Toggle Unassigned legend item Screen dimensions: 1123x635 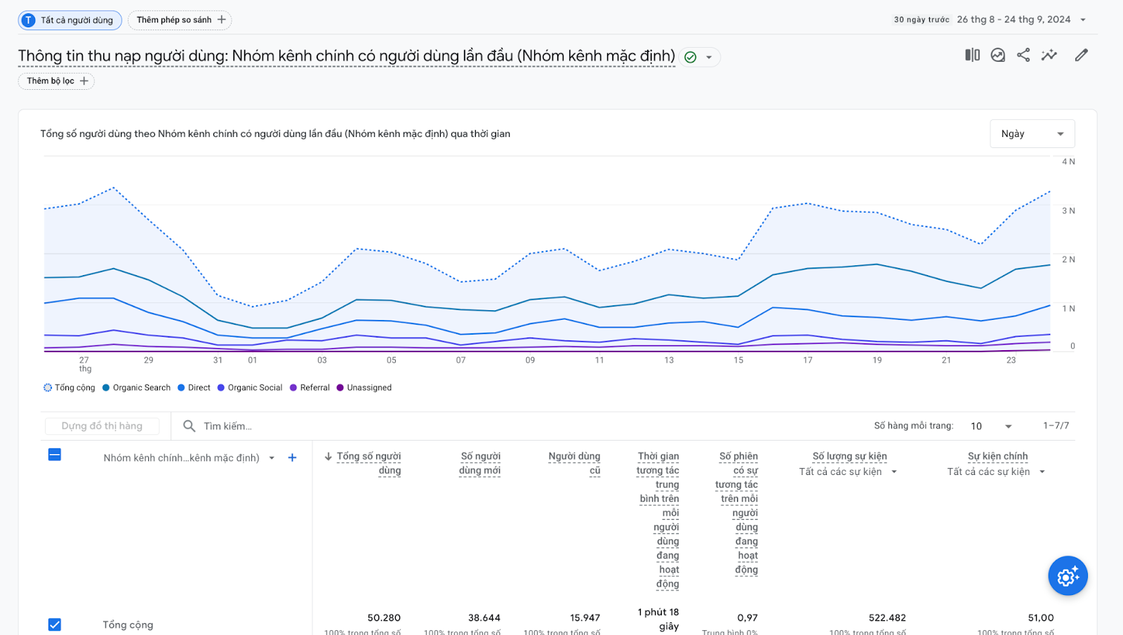coord(364,387)
